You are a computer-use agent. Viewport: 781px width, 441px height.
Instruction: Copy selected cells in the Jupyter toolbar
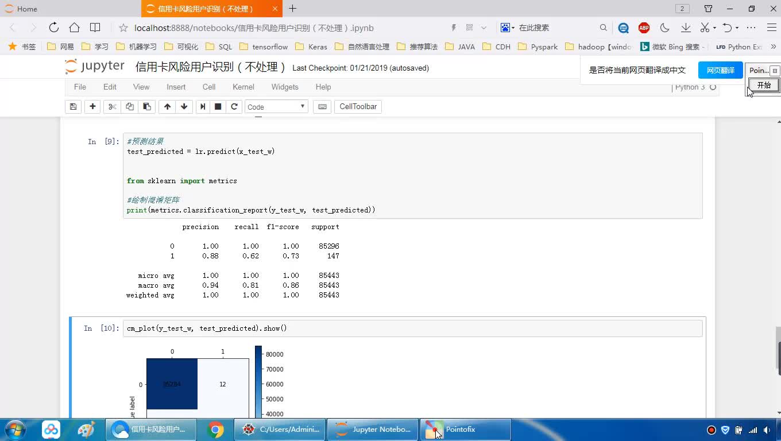pyautogui.click(x=130, y=107)
